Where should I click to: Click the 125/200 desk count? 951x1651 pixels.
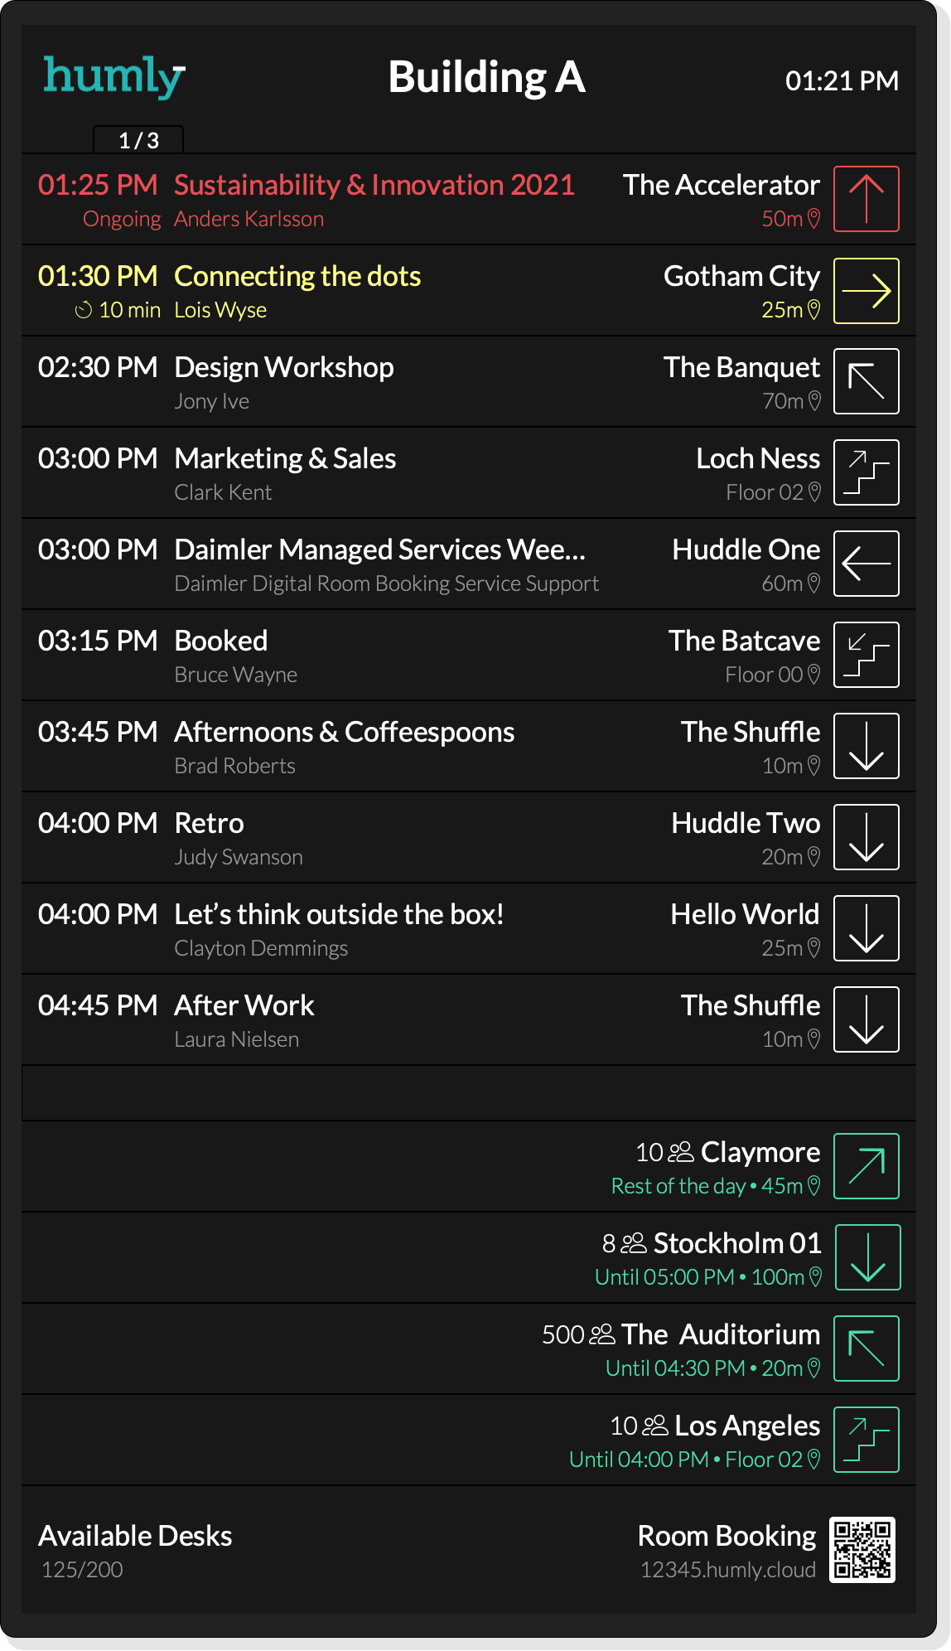82,1570
